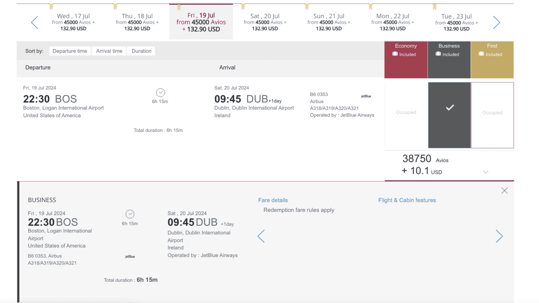Screen dimensions: 539x303
Task: Open the Flight & Cabin features link
Action: 407,200
